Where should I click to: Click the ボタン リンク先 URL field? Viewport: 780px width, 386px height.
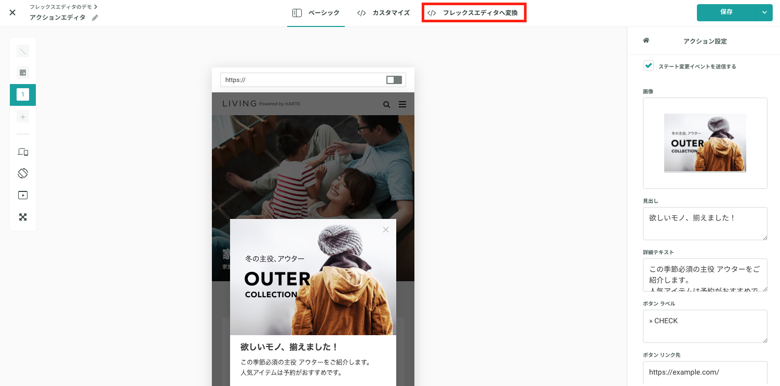705,374
